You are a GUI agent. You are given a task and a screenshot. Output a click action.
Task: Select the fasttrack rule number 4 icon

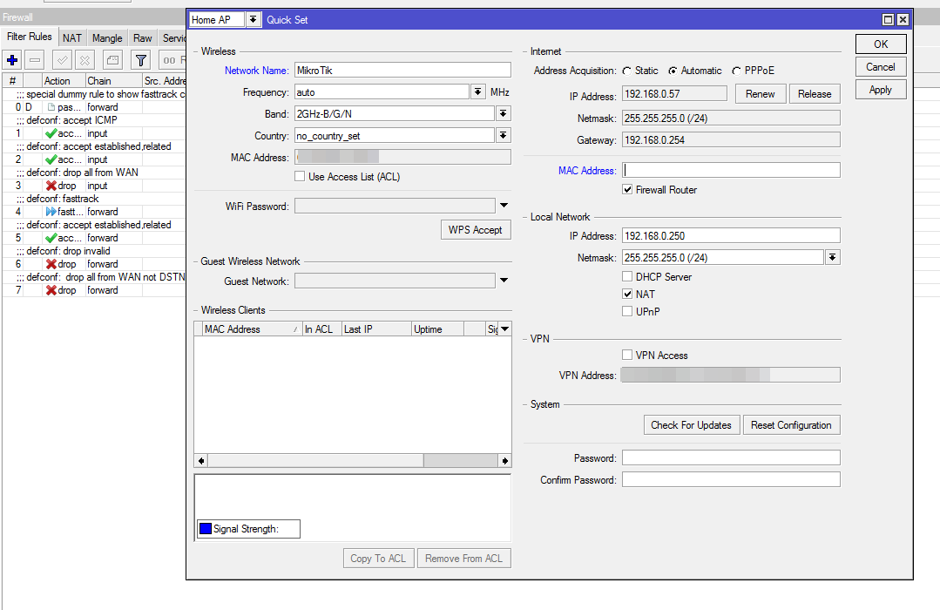tap(51, 212)
